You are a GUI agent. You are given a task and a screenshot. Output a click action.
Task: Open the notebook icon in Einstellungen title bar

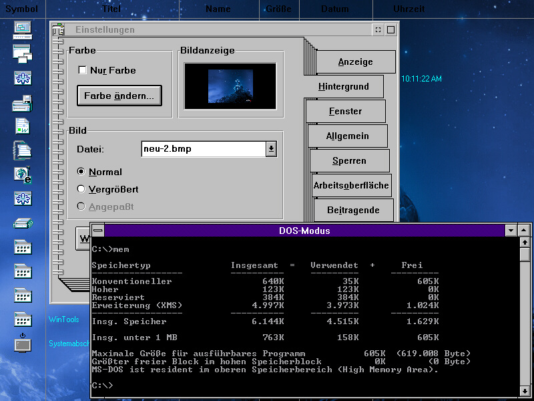59,30
